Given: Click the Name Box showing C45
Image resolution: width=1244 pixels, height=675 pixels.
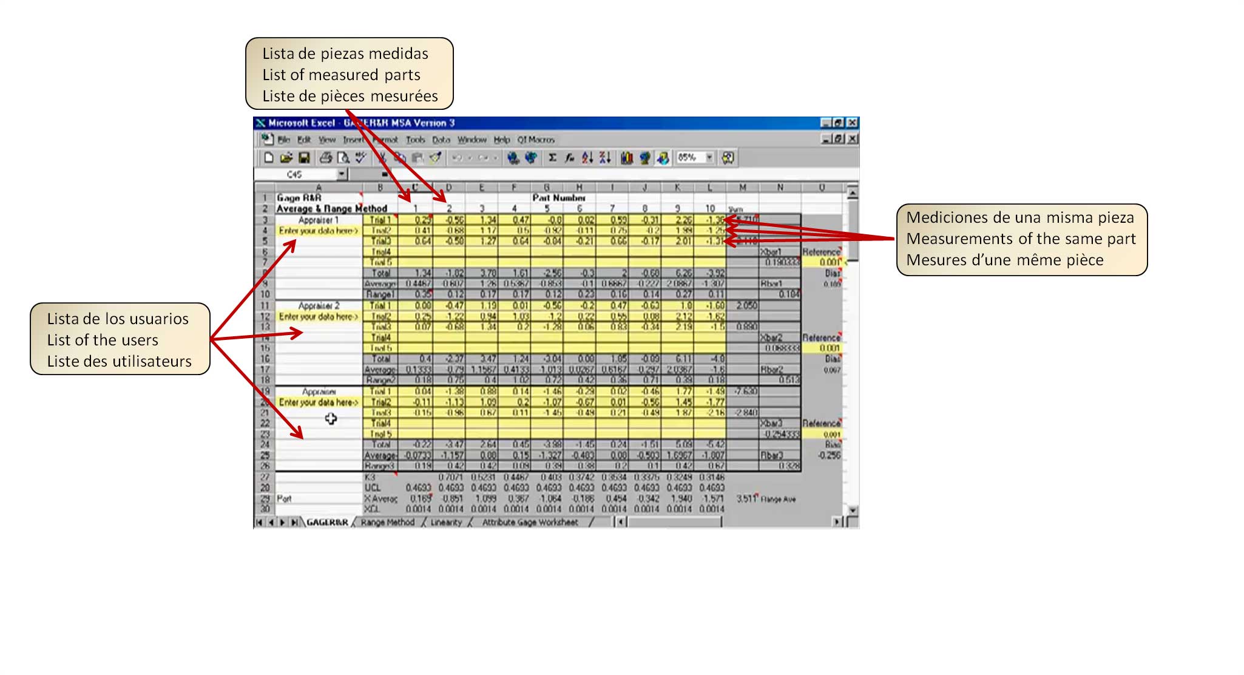Looking at the screenshot, I should pos(296,174).
